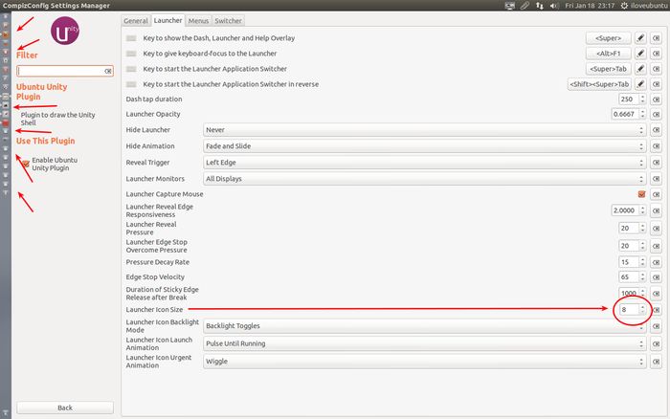Reset Edge Stop Velocity to default
Screen dimensions: 670x419
pyautogui.click(x=656, y=277)
